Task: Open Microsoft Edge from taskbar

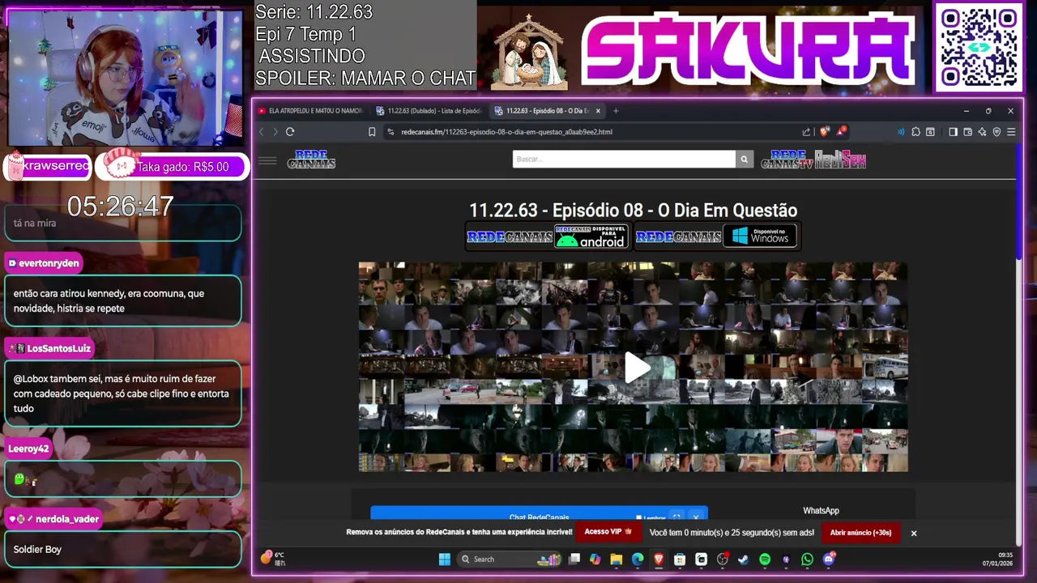Action: click(638, 559)
